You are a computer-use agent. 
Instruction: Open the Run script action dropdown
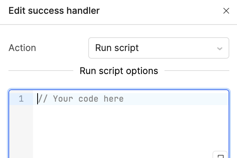tap(158, 48)
